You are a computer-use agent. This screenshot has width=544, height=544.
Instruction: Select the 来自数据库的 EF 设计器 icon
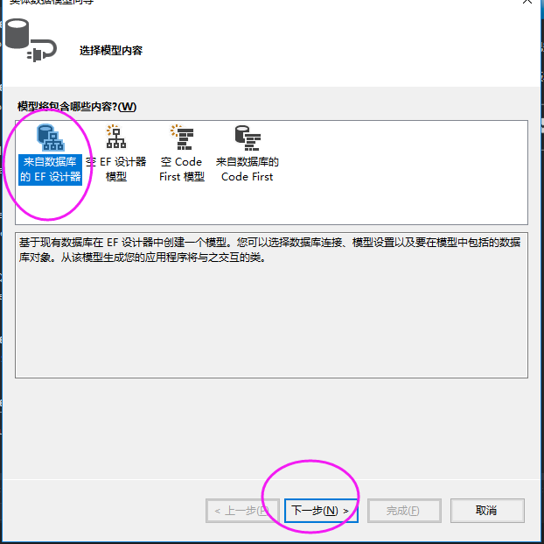[x=51, y=138]
